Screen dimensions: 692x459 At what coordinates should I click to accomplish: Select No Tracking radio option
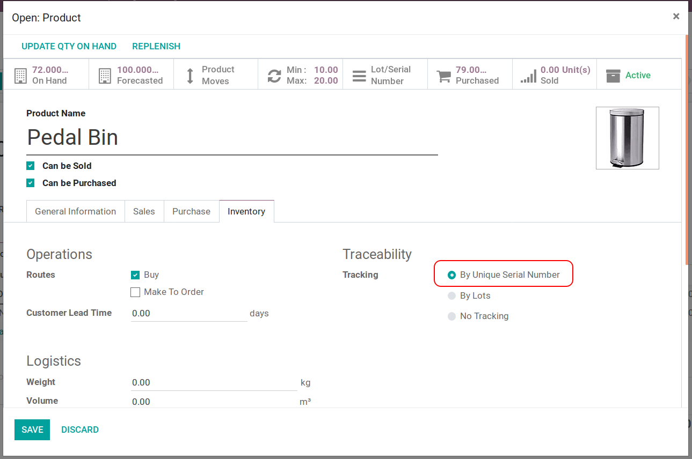coord(452,316)
